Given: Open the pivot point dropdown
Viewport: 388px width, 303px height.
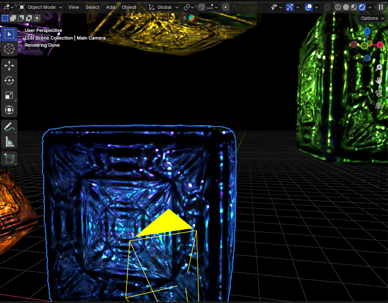Looking at the screenshot, I should point(189,7).
